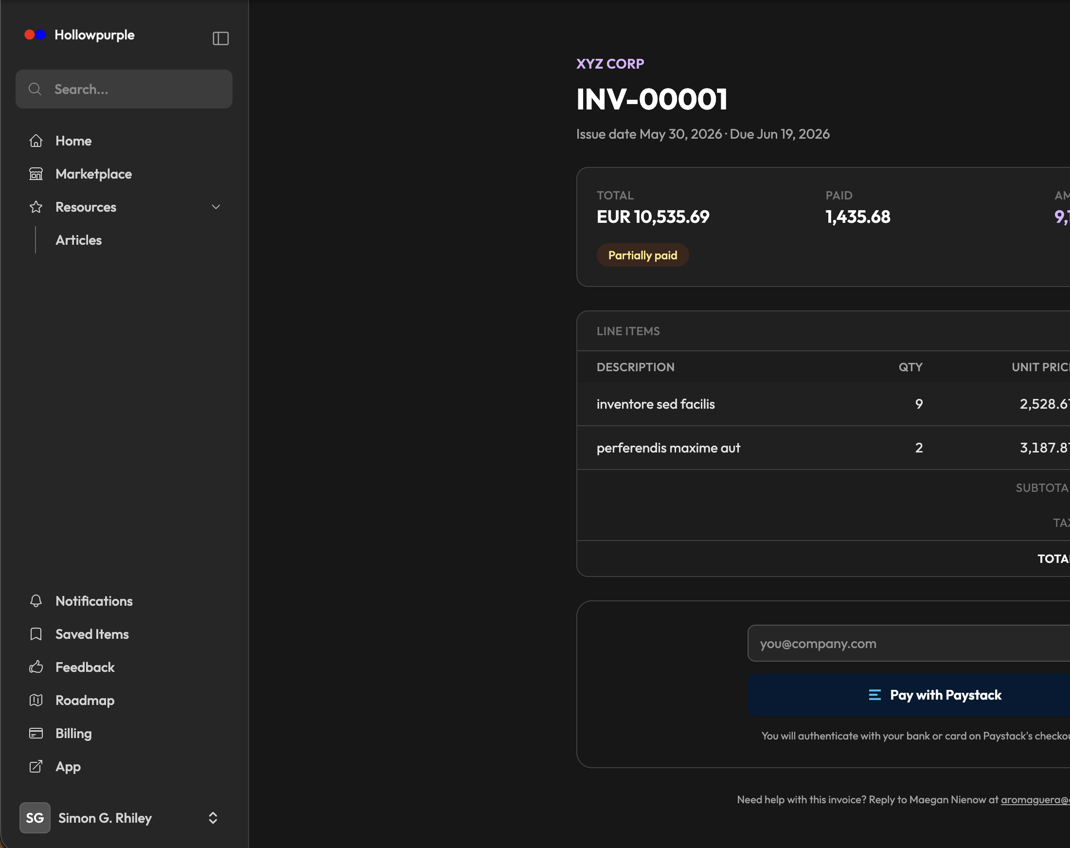The height and width of the screenshot is (848, 1070).
Task: Collapse the sidebar with panel toggle icon
Action: tap(220, 38)
